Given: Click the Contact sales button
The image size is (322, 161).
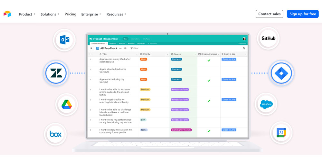Looking at the screenshot, I should coord(270,14).
